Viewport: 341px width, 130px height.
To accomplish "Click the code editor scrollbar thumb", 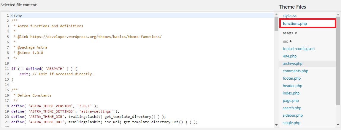I will (x=276, y=24).
